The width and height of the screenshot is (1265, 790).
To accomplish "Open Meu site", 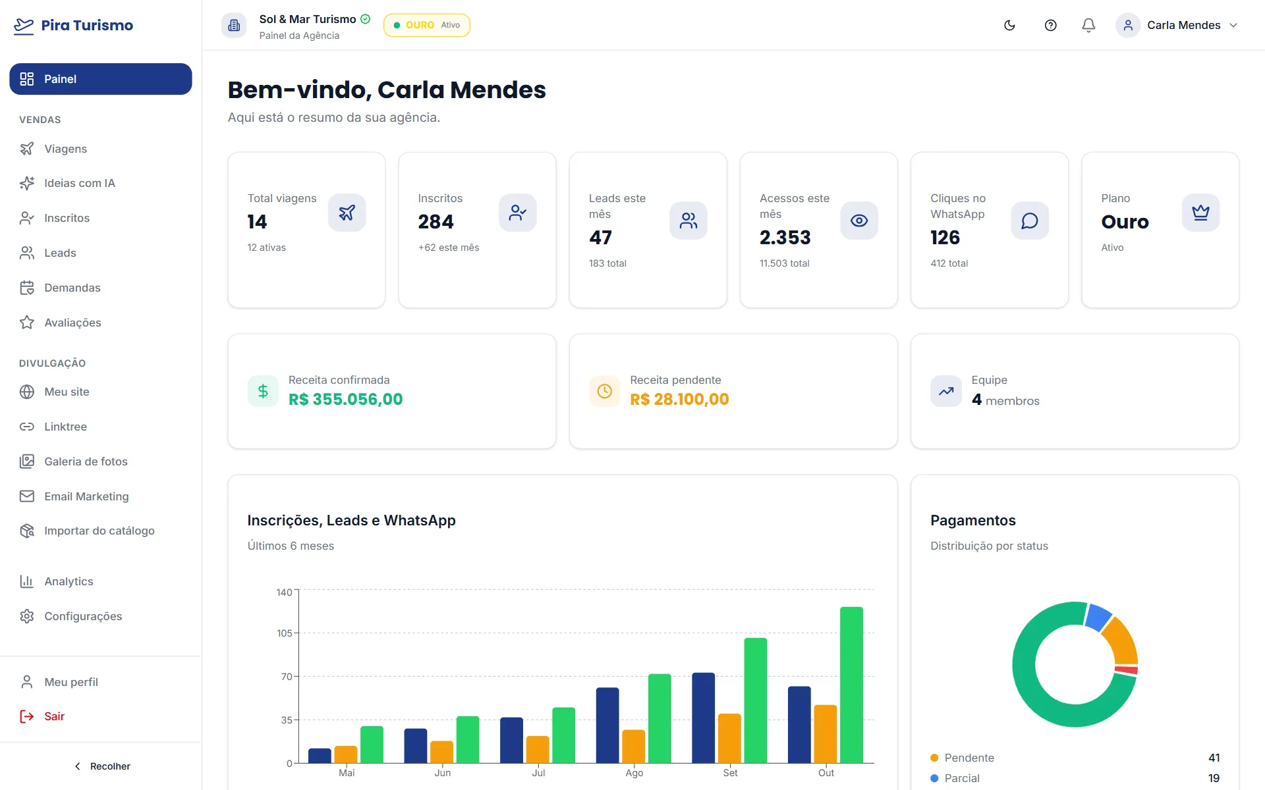I will click(101, 392).
